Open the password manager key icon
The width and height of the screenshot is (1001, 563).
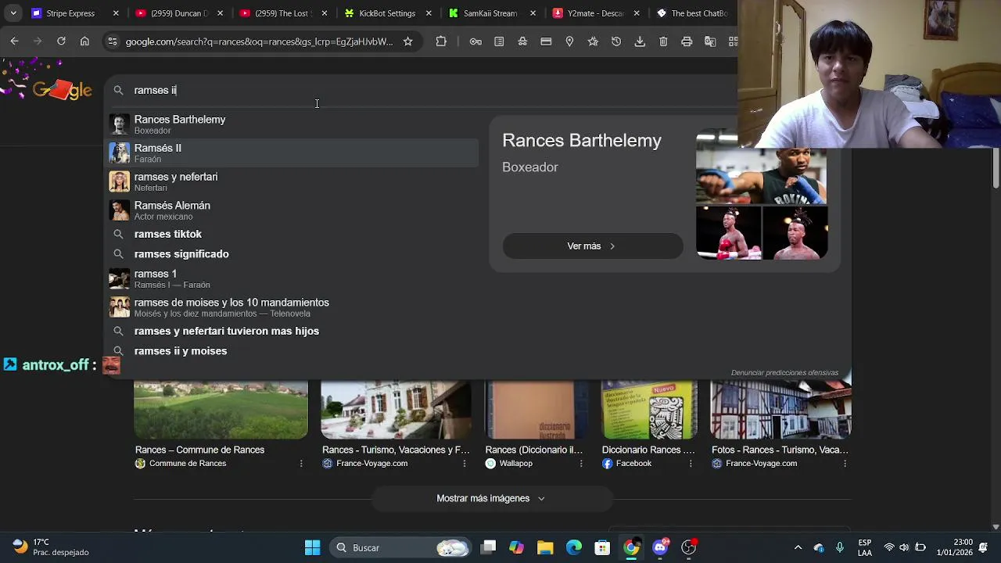475,41
